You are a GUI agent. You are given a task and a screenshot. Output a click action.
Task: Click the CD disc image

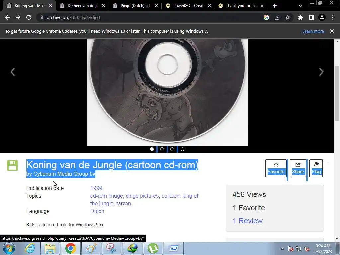pos(167,92)
